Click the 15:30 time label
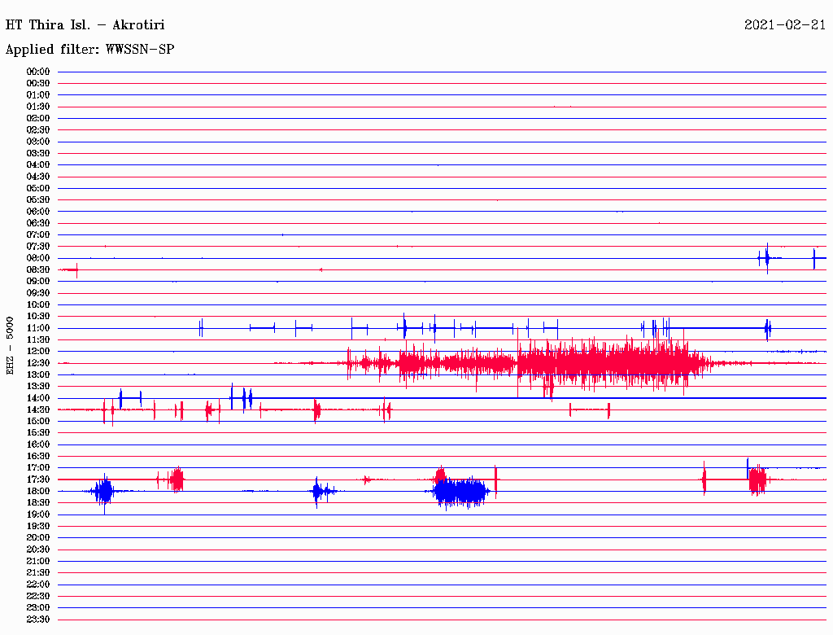833x635 pixels. click(38, 433)
